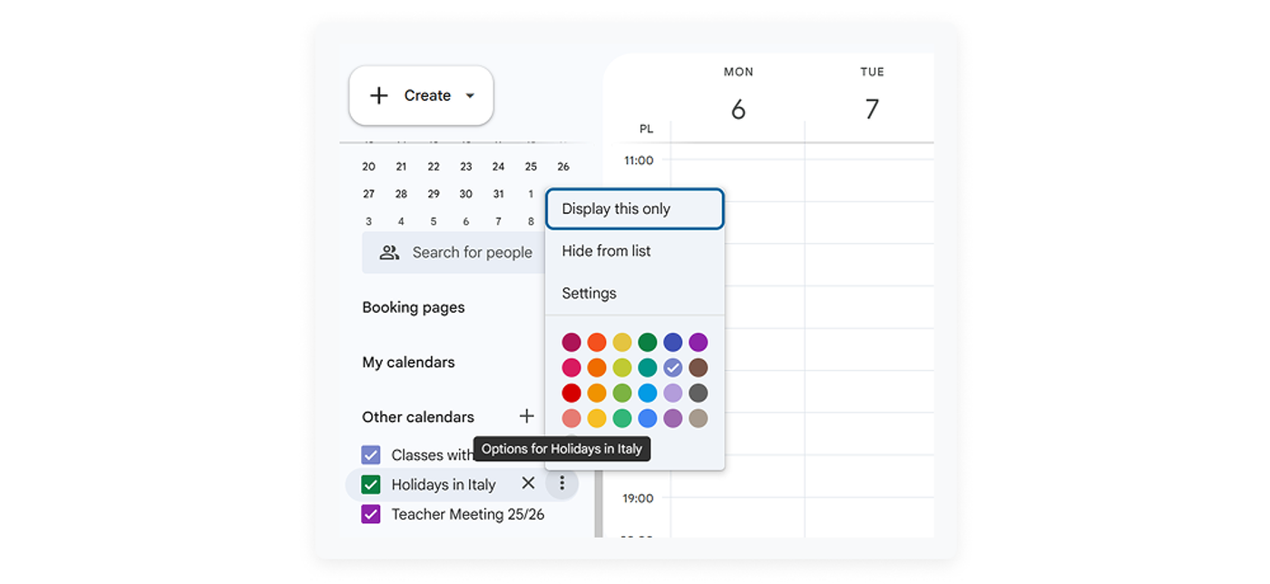Screen dimensions: 1270x584
Task: Open search using the people icon
Action: (x=389, y=252)
